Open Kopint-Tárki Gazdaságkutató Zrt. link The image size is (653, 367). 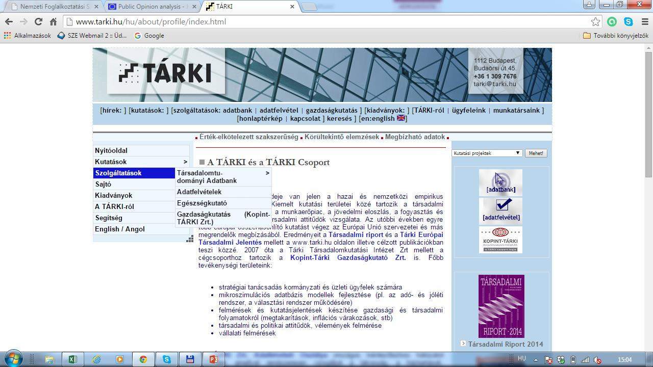(x=348, y=257)
